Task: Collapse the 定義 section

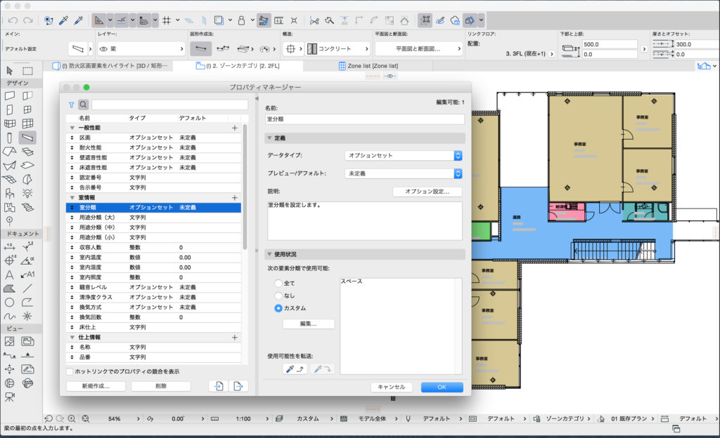Action: (x=269, y=138)
